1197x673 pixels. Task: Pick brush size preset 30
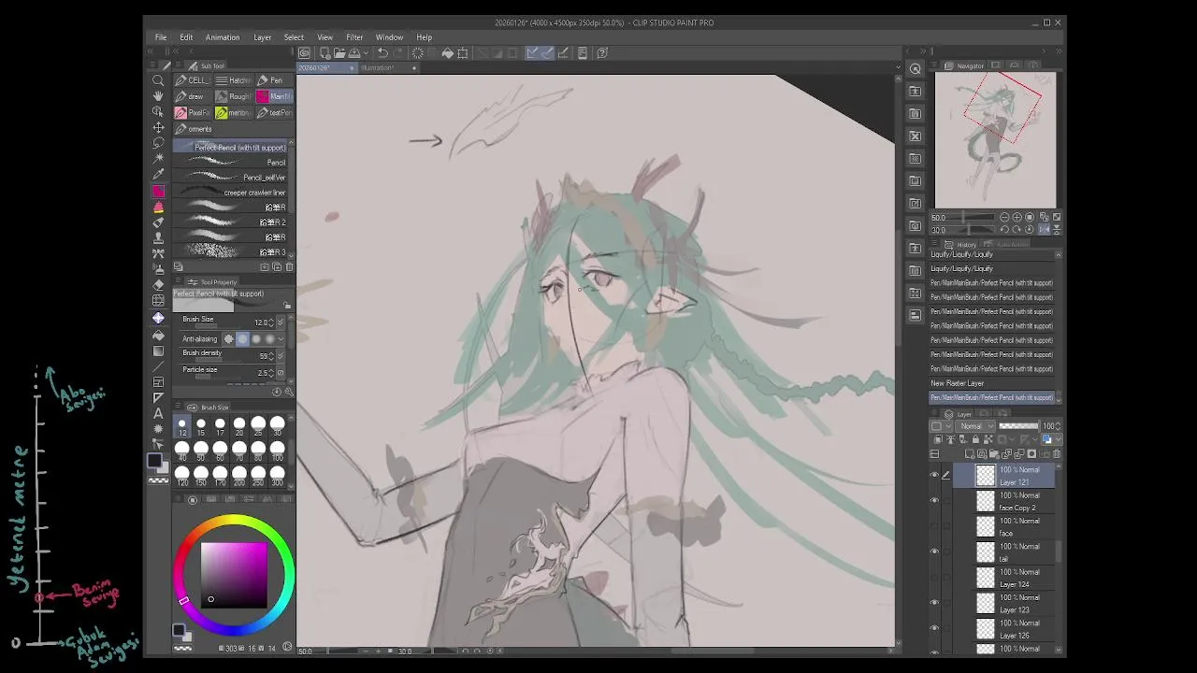coord(277,426)
